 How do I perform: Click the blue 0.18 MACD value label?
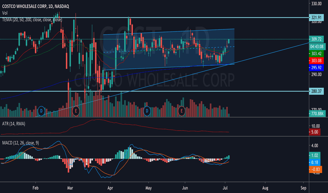[x=314, y=162]
